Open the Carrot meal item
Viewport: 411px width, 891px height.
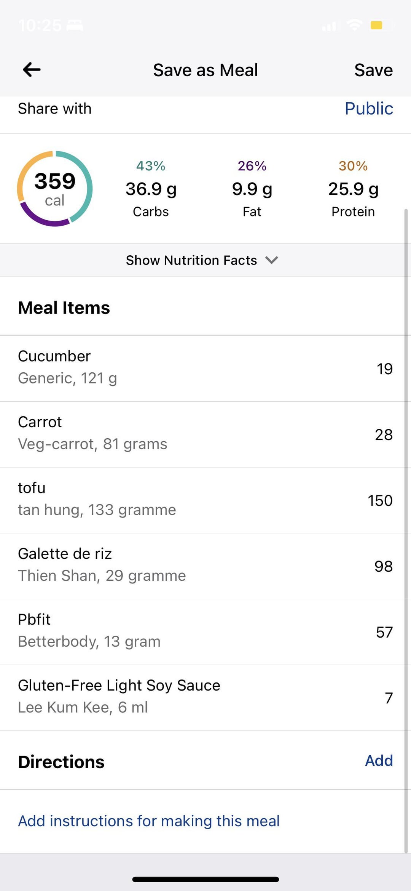point(205,434)
